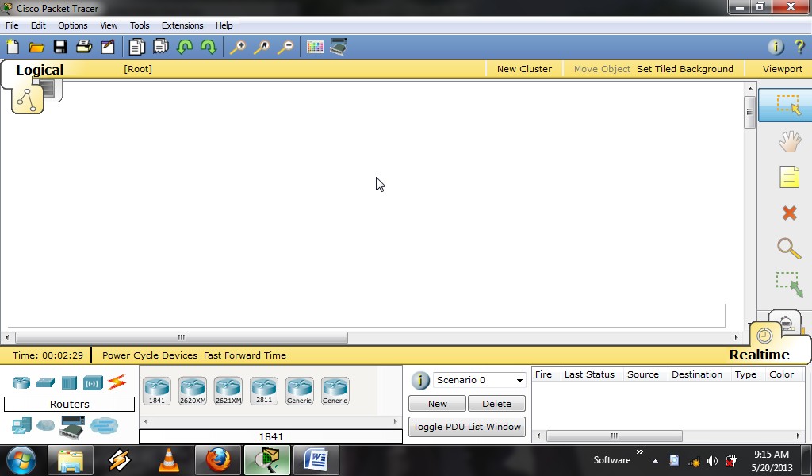
Task: Choose the Move Layout hand tool
Action: (x=789, y=141)
